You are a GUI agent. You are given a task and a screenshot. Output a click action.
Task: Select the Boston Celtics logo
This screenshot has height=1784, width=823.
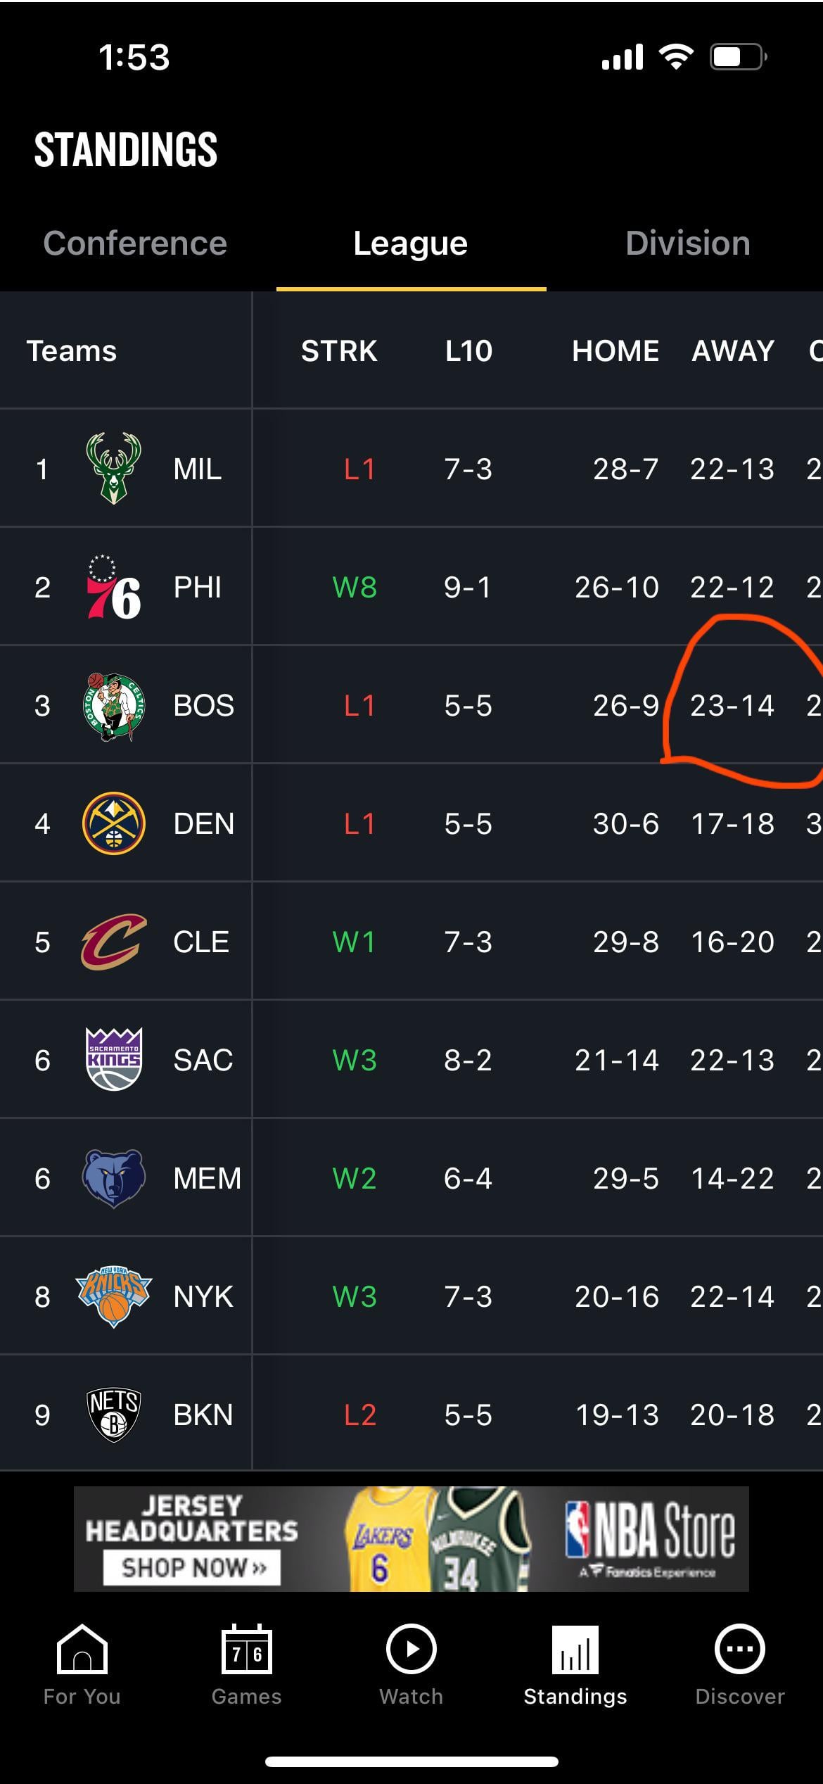(113, 706)
